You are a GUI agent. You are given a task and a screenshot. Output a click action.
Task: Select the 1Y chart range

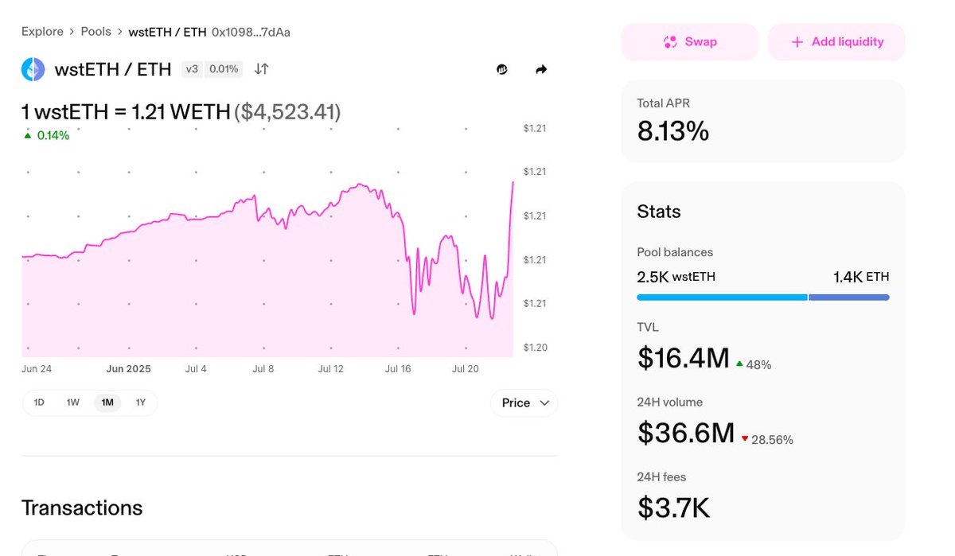tap(141, 402)
